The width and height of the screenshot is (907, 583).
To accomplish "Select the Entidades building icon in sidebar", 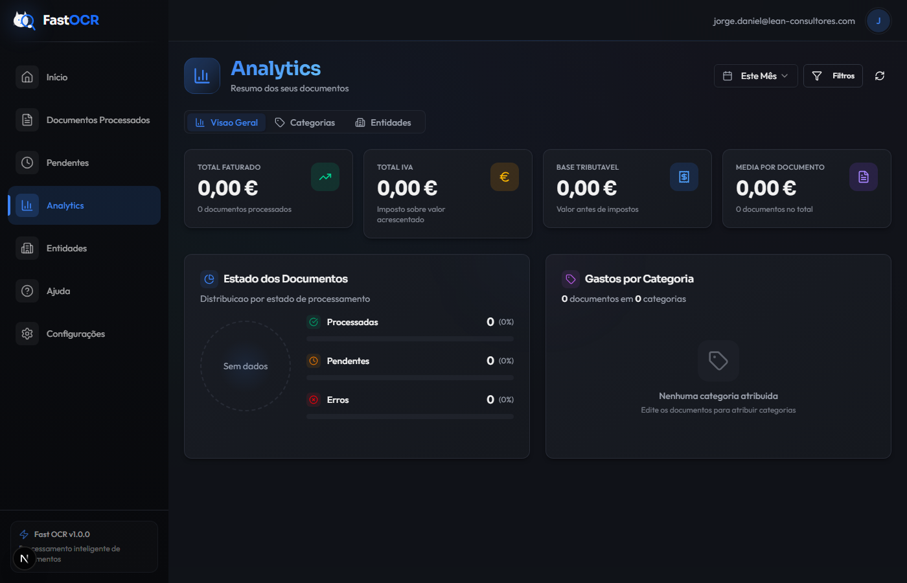I will click(x=27, y=248).
